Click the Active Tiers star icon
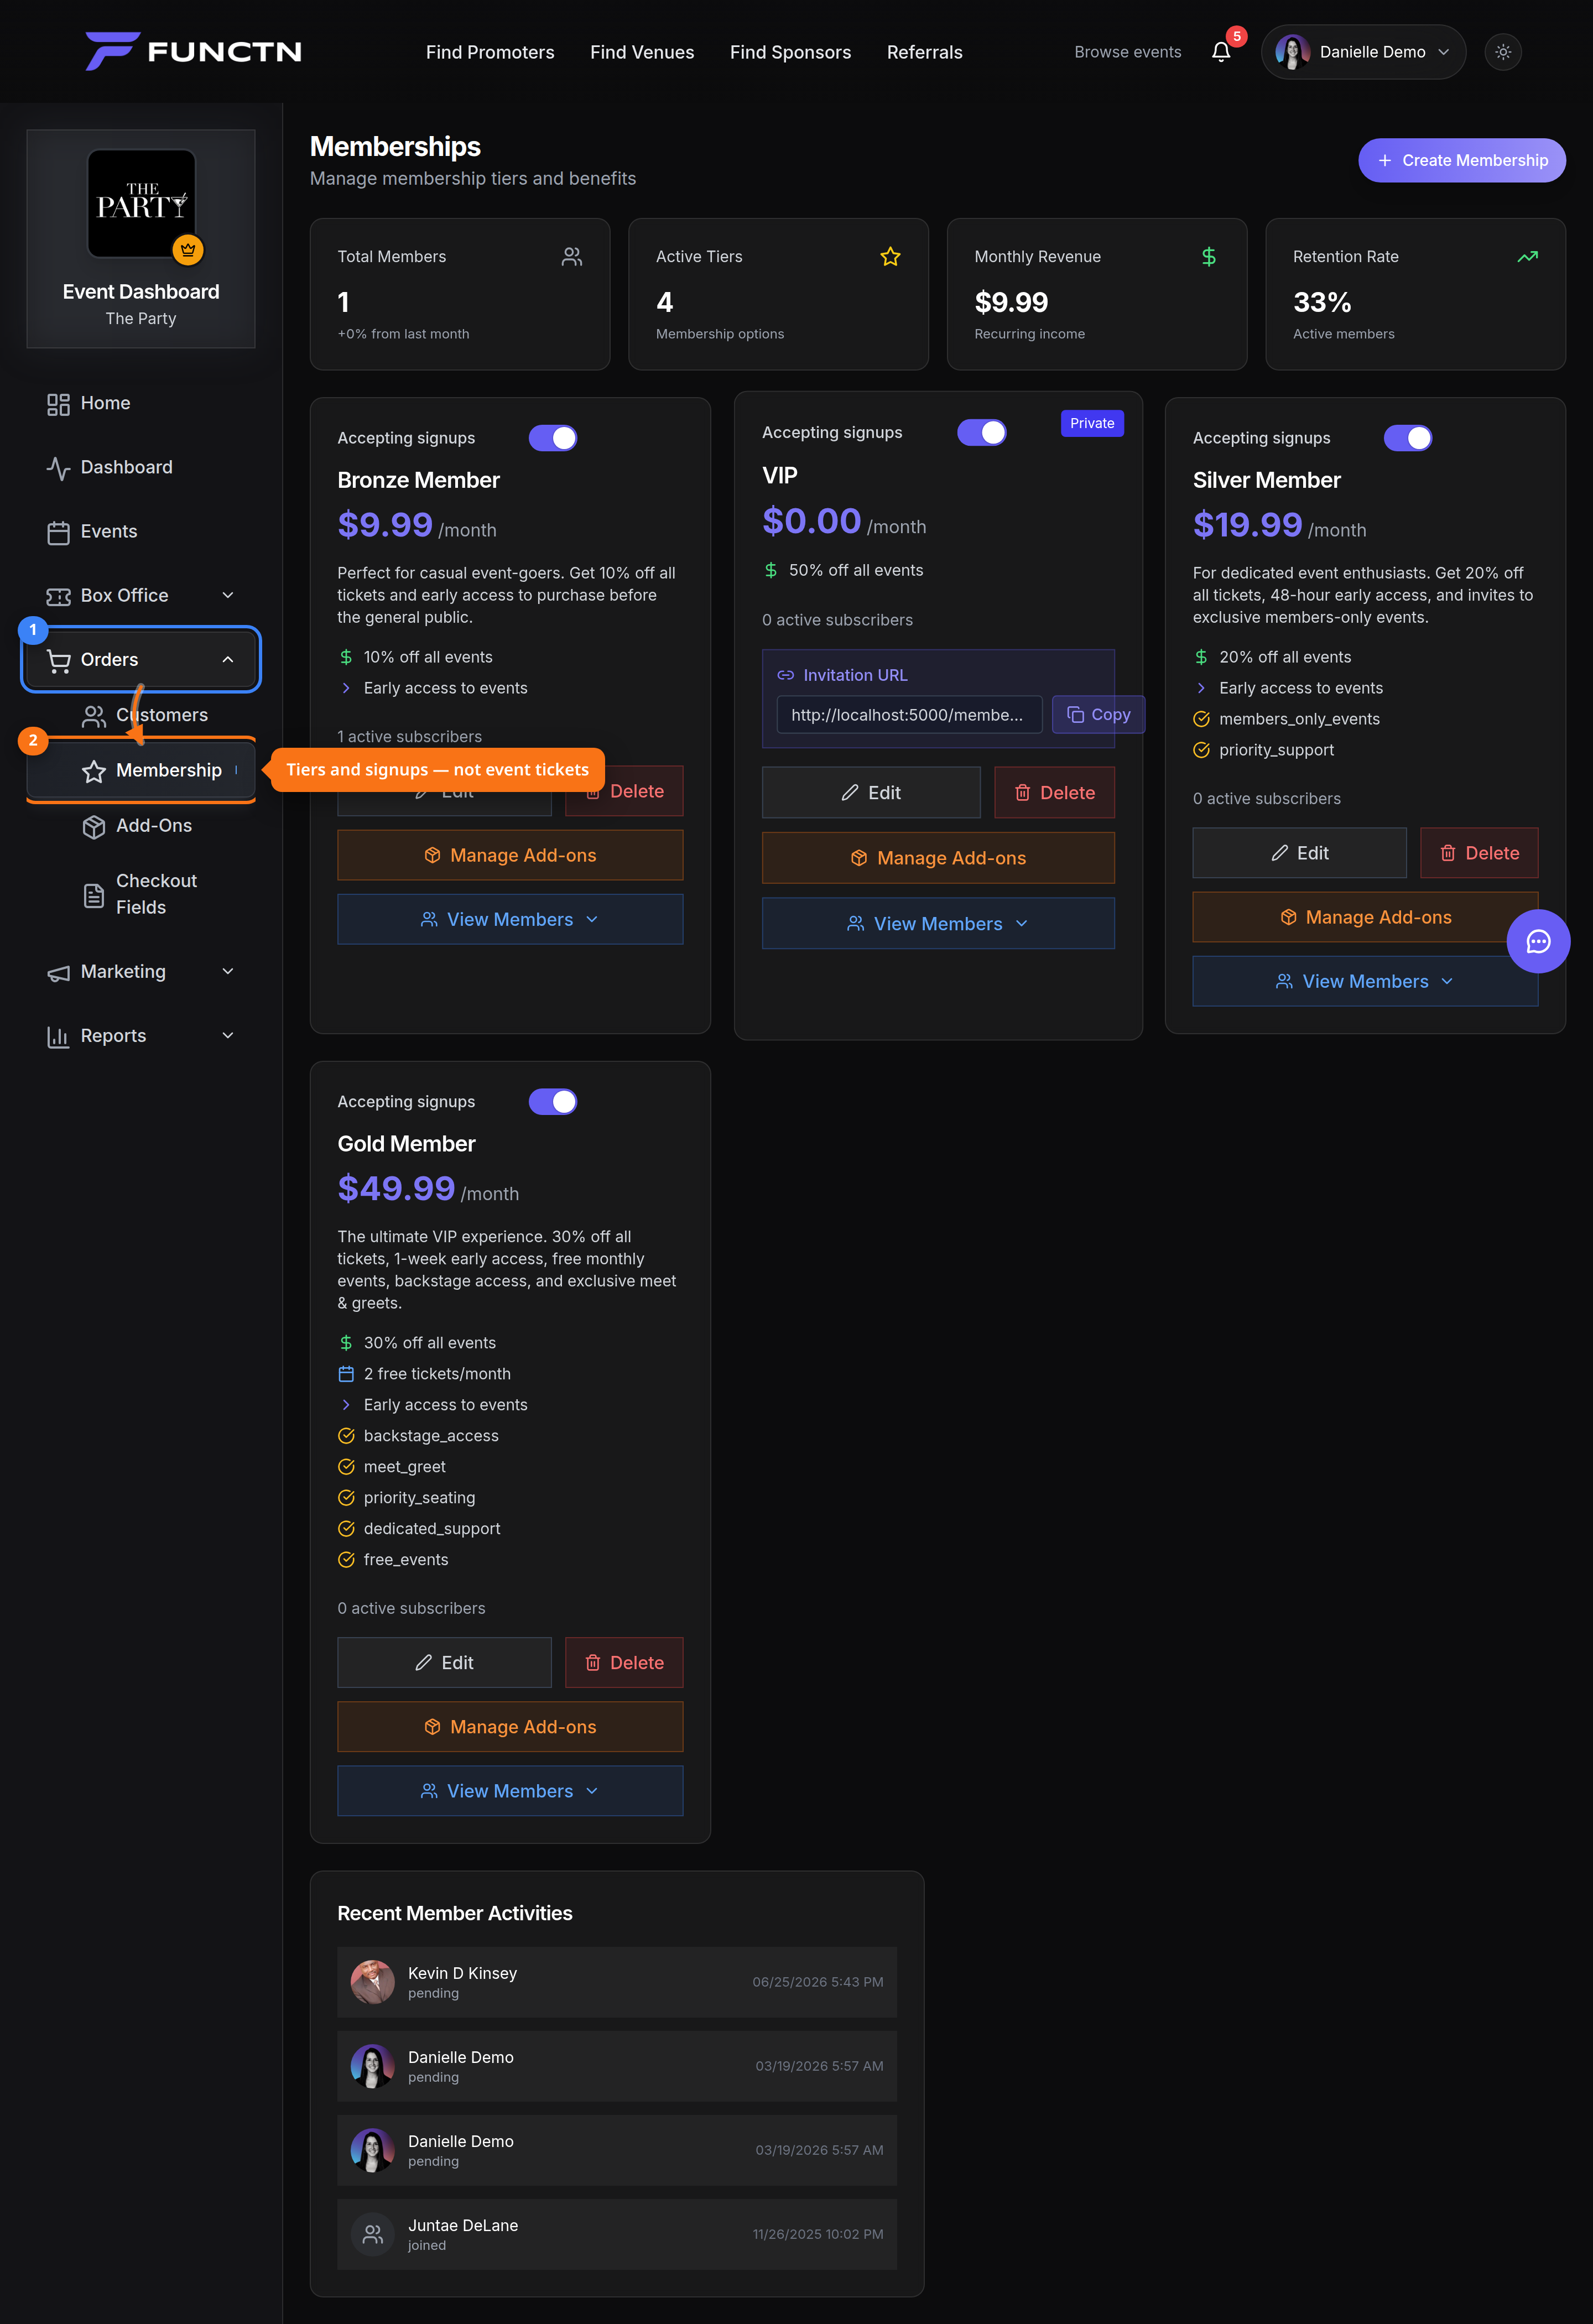 (x=890, y=257)
